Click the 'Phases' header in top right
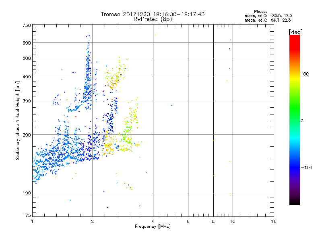 click(260, 12)
